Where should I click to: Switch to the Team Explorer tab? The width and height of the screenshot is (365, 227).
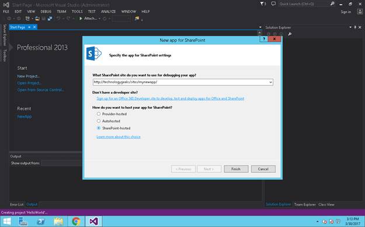pos(305,204)
